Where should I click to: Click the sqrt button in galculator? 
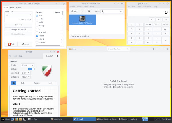coord(165,29)
